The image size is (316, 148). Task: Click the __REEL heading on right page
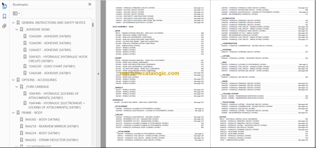tap(223, 62)
